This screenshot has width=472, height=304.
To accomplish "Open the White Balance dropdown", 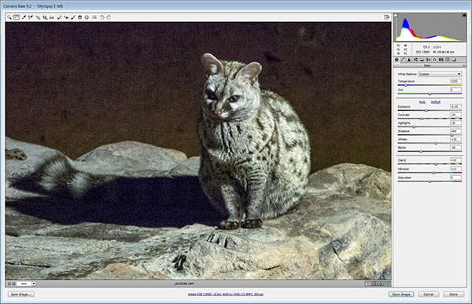I will coord(440,74).
